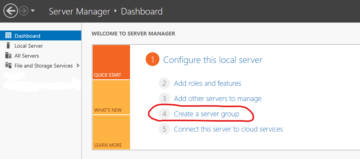
Task: Open the navigation history dropdown arrow
Action: (x=32, y=11)
